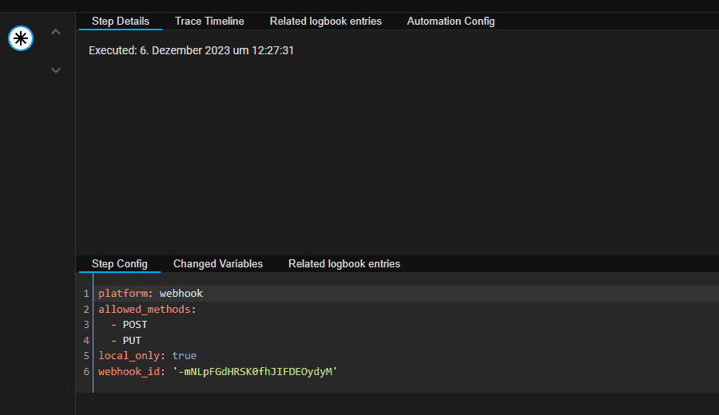Click the PUT method entry

tap(132, 341)
